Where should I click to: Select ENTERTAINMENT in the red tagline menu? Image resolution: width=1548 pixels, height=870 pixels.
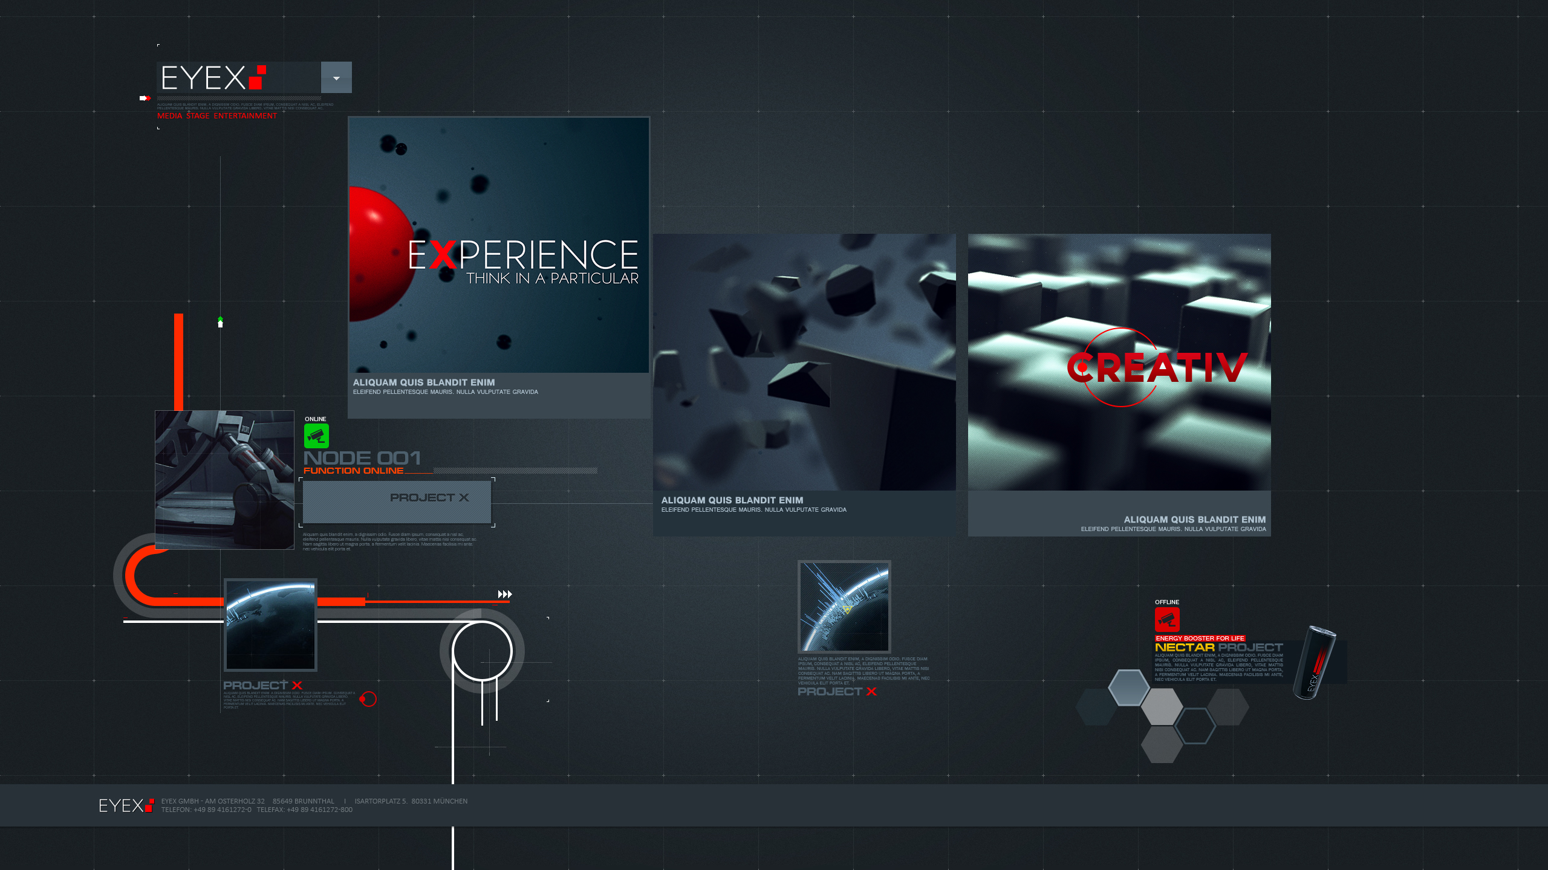point(245,116)
